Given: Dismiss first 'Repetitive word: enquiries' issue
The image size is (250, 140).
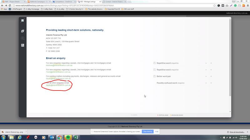Looking at the screenshot, I should [x=211, y=63].
